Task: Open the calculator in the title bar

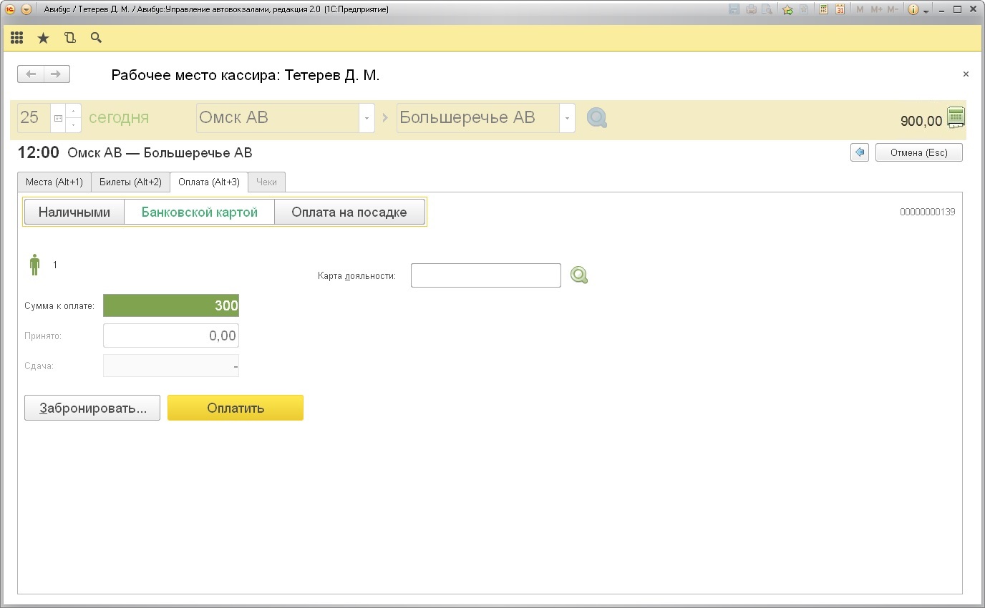Action: pos(824,10)
